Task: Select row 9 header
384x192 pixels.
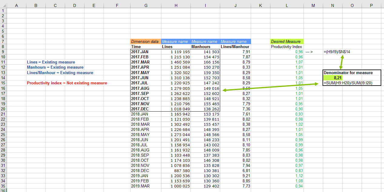Action: [3, 52]
